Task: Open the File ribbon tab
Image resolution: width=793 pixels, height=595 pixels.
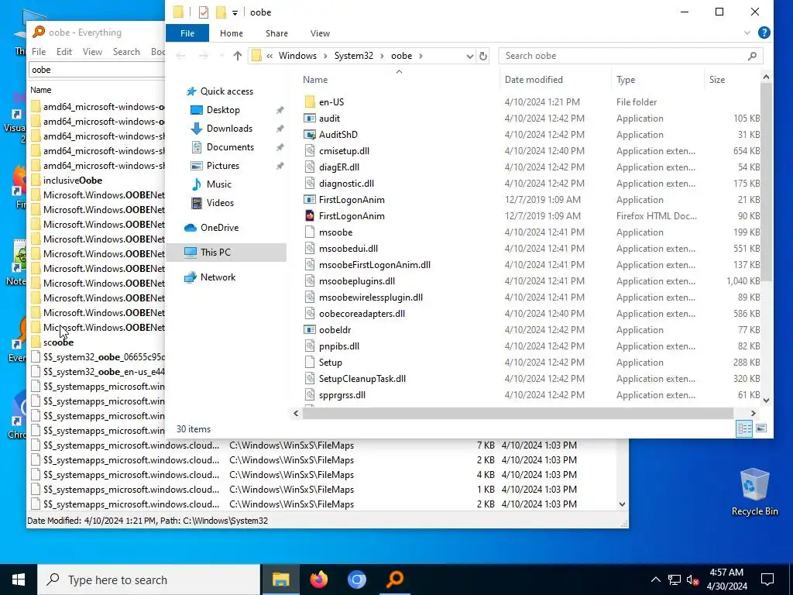Action: point(187,33)
